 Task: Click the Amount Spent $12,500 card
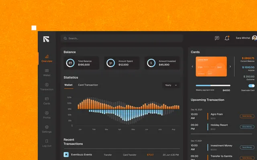coord(122,63)
